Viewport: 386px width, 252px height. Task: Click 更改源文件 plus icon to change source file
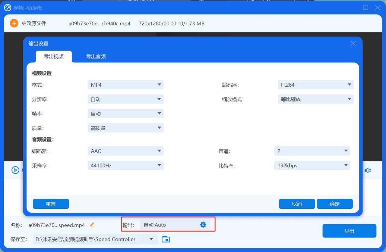[14, 23]
